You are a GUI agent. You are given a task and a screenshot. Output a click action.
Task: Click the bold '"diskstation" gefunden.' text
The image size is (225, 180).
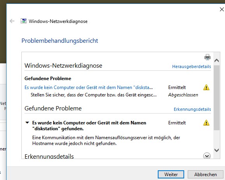tap(58, 129)
